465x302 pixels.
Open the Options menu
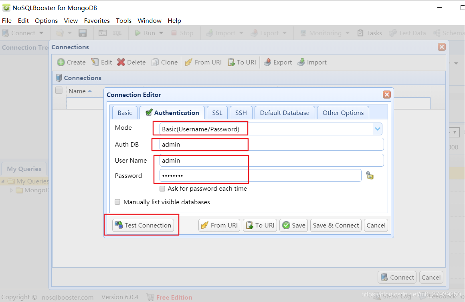click(46, 20)
